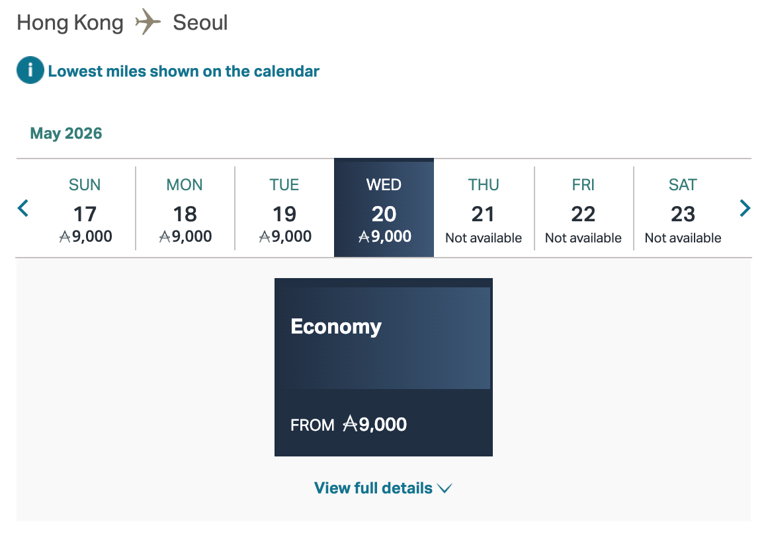Click the May 2026 month header

point(65,133)
